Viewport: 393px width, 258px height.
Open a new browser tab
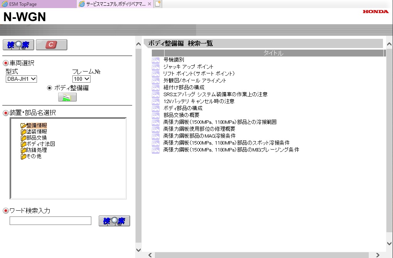pos(158,4)
